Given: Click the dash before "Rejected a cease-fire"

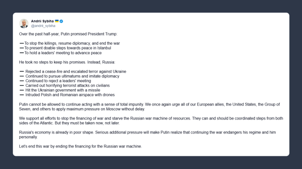Looking at the screenshot, I should (x=22, y=71).
